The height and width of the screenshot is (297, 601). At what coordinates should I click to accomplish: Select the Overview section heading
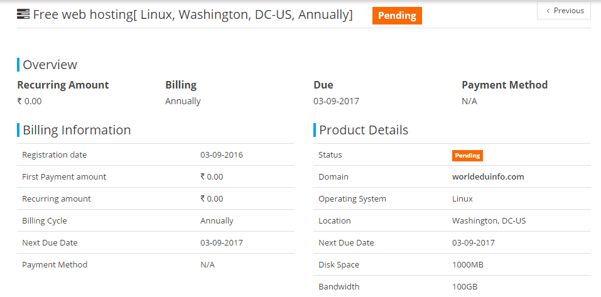[50, 65]
